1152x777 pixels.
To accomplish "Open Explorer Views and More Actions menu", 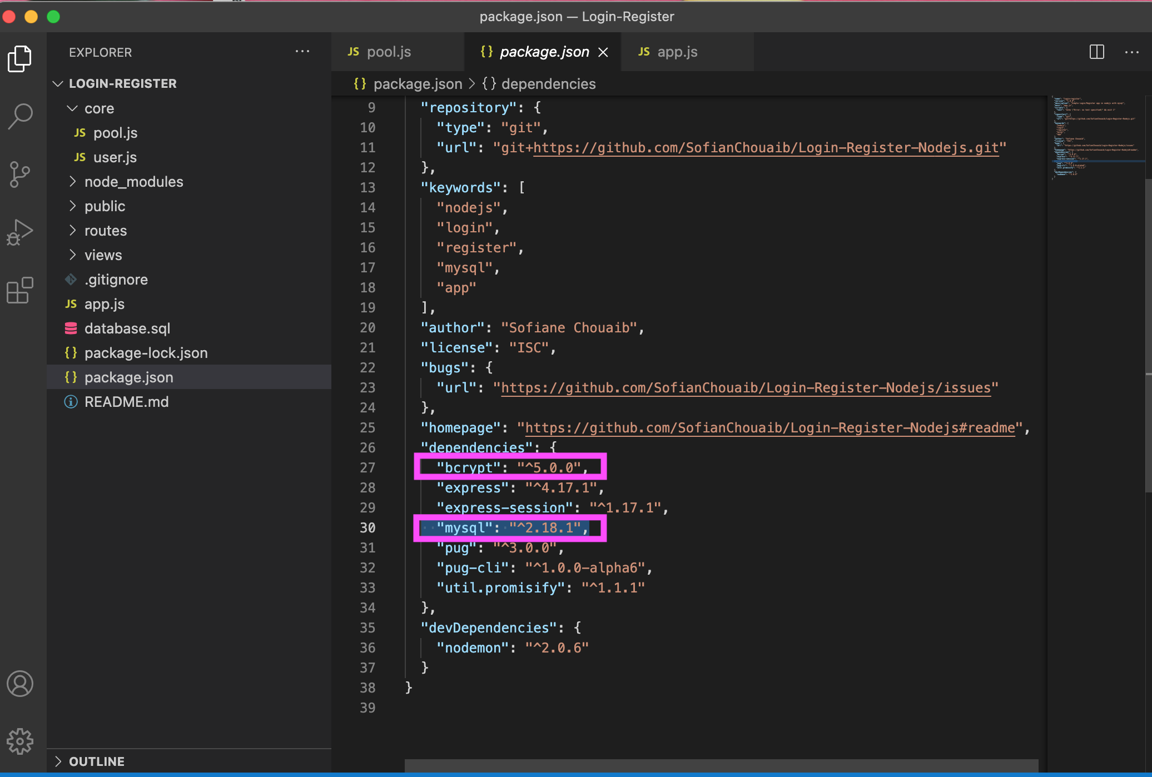I will point(302,52).
